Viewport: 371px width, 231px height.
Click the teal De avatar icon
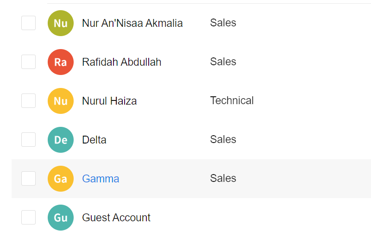coord(61,140)
